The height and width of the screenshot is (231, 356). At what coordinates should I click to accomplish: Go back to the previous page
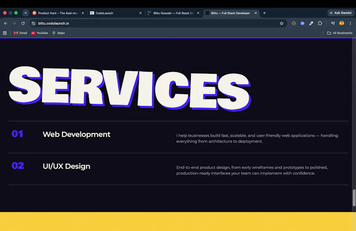tap(6, 24)
